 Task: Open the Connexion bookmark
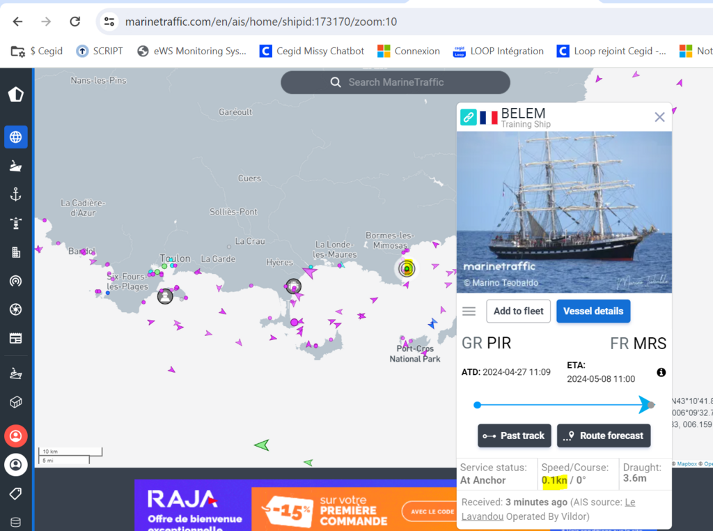point(409,51)
